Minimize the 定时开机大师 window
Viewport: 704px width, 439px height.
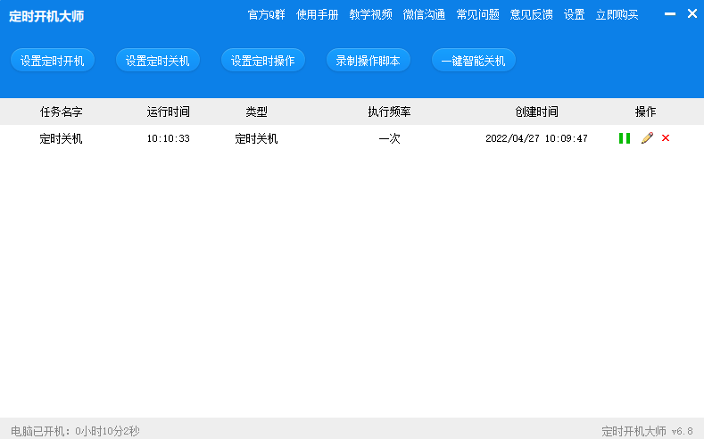point(670,14)
